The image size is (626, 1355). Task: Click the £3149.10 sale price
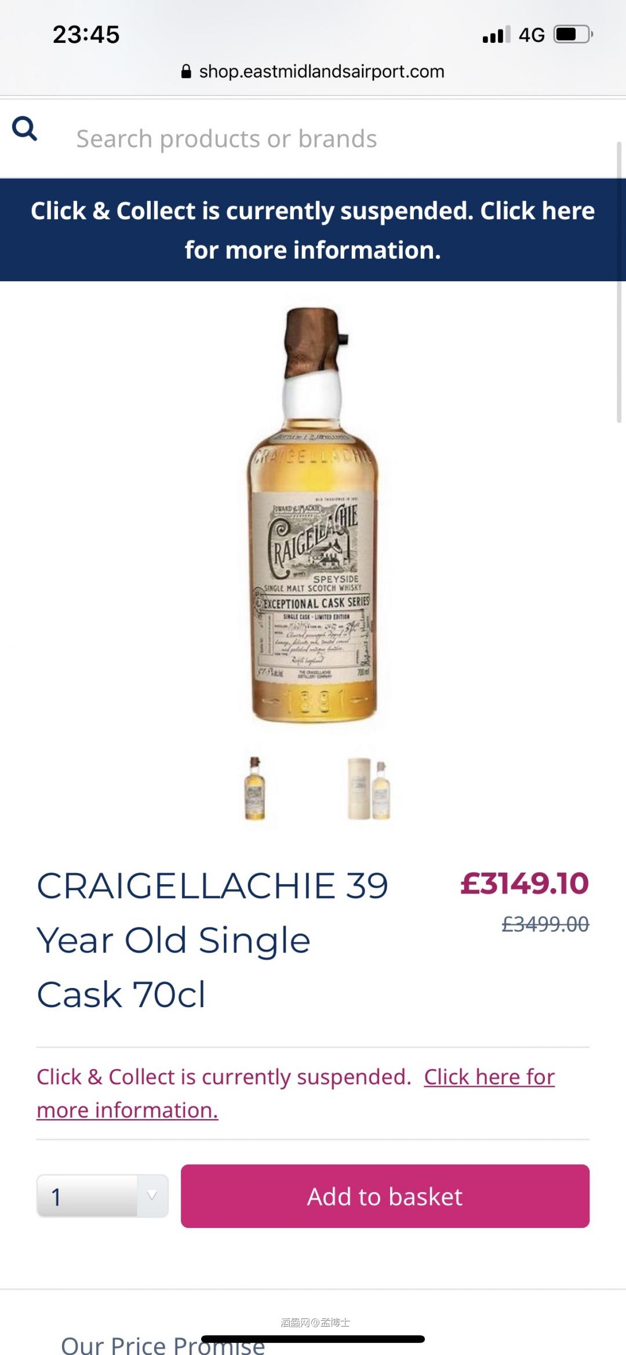point(525,883)
